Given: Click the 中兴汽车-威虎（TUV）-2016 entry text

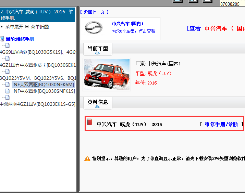Looking at the screenshot, I should (130, 124).
